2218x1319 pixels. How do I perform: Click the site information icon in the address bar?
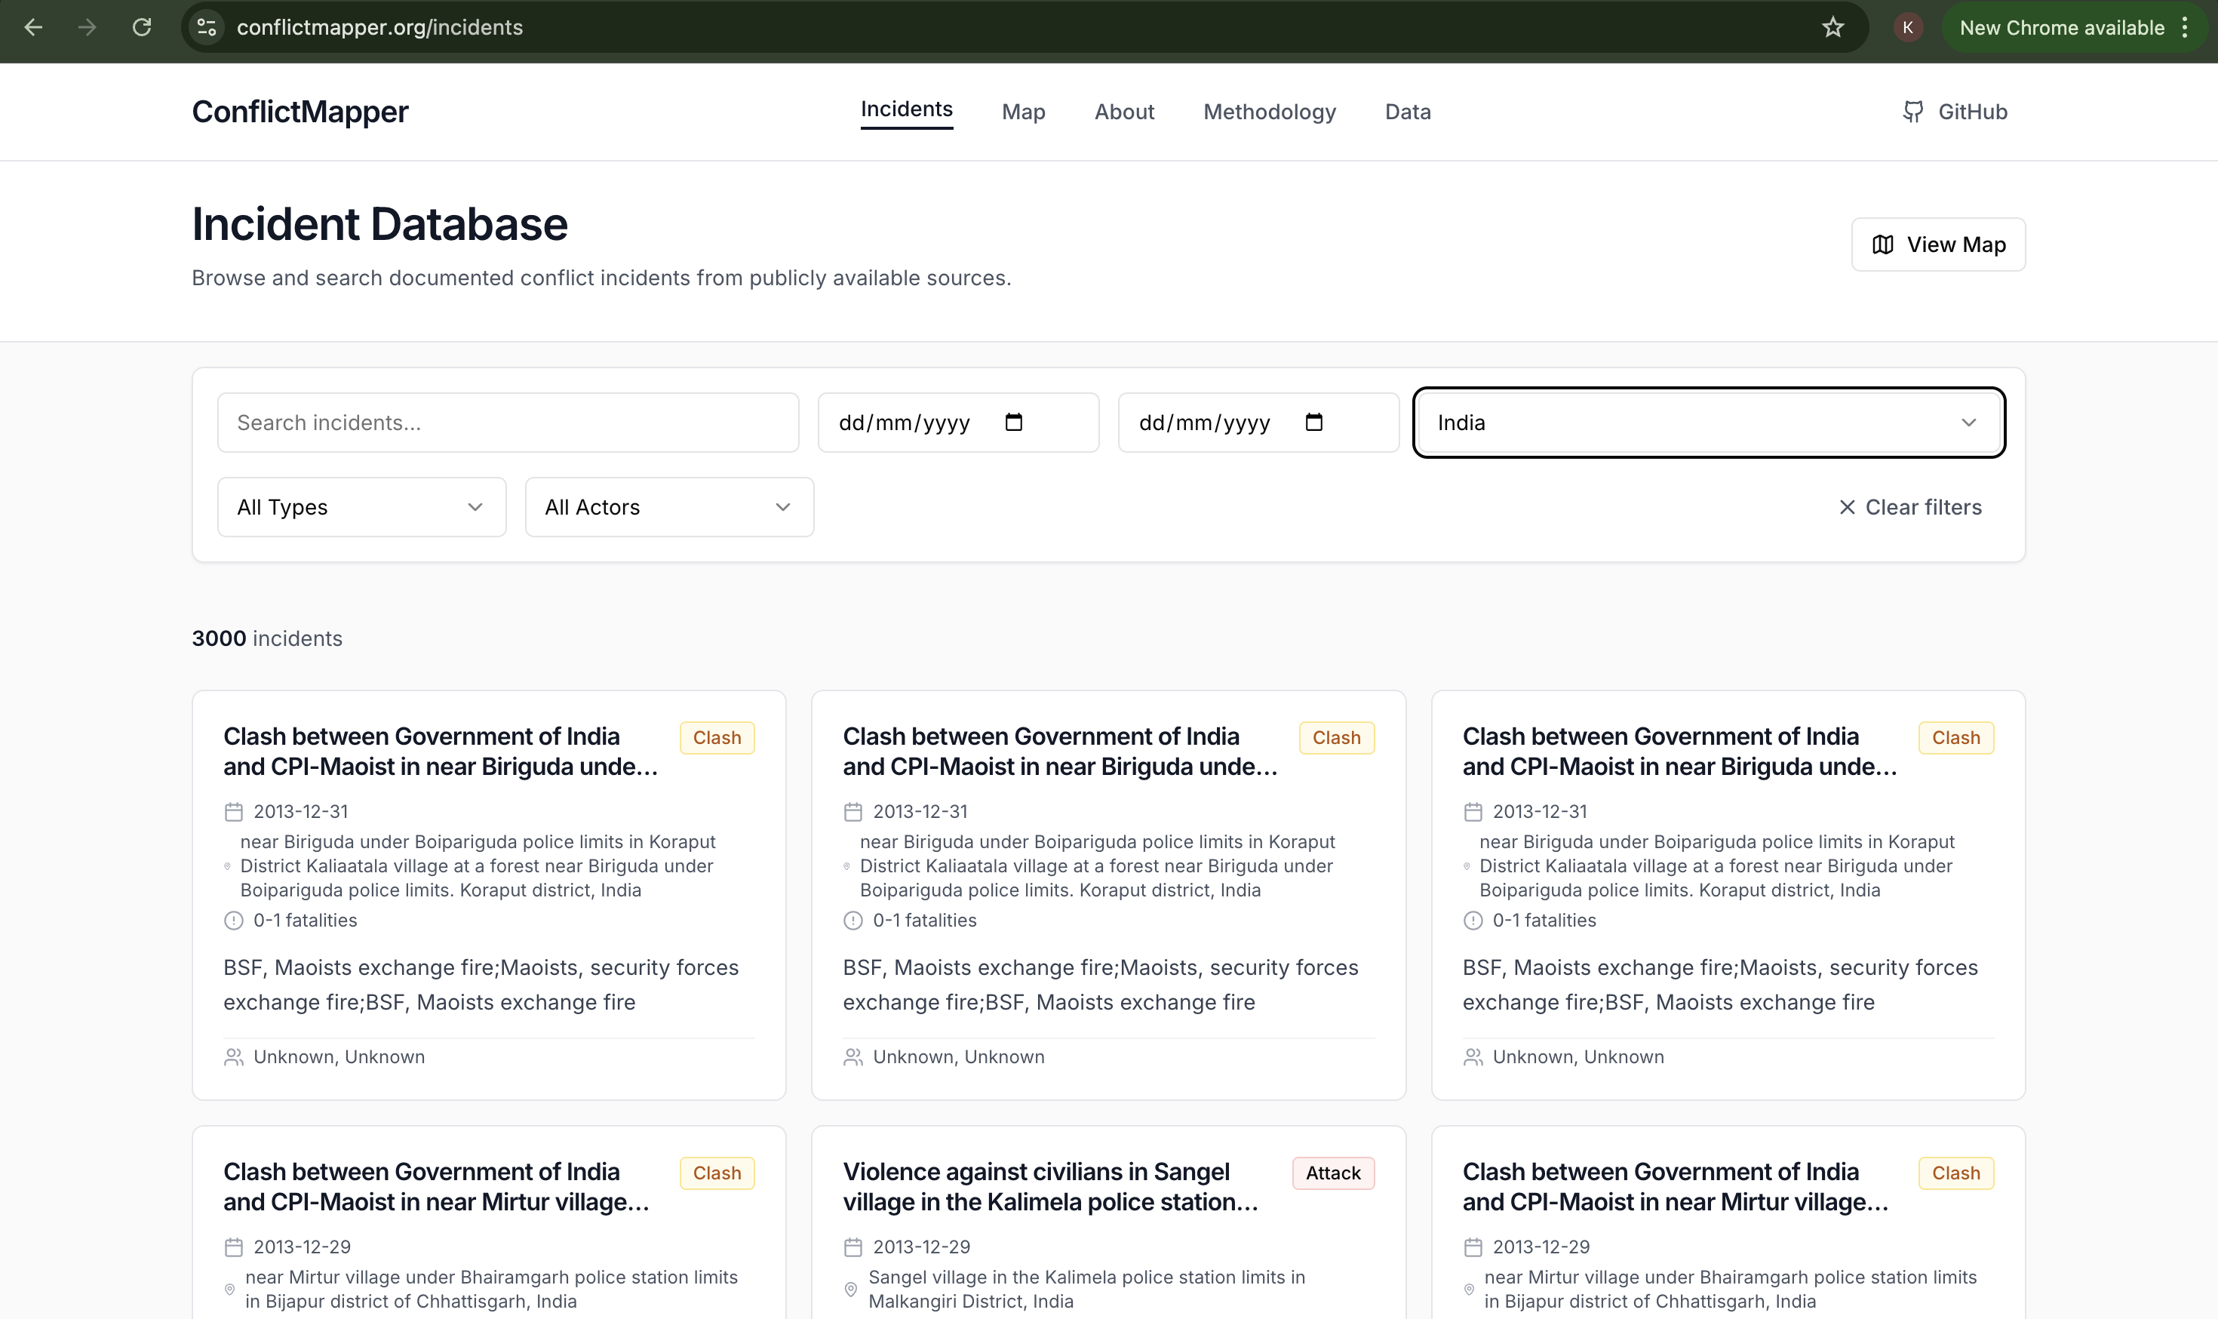point(207,28)
